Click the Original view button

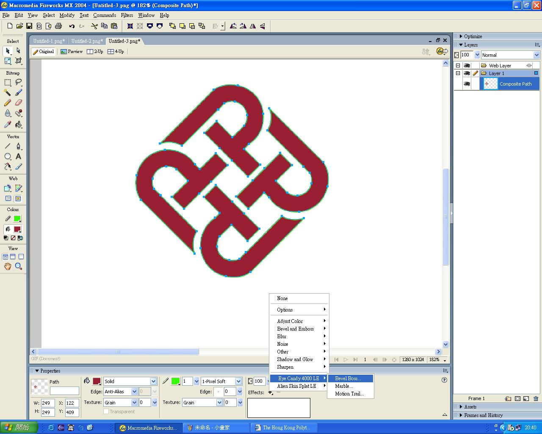click(44, 52)
